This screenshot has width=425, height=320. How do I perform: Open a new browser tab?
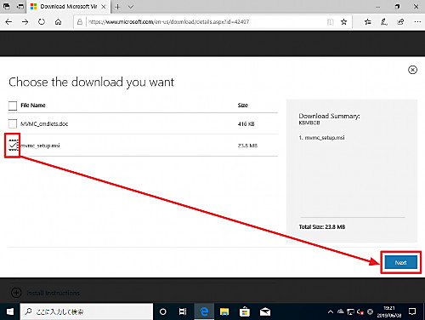[x=117, y=7]
